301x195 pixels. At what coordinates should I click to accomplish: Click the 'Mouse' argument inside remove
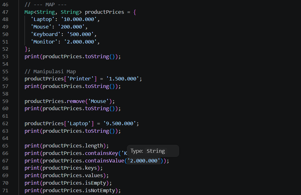coord(98,101)
